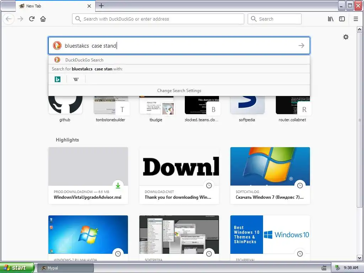Image resolution: width=364 pixels, height=273 pixels.
Task: Open Скачать Windows 7 highlight card
Action: [270, 176]
